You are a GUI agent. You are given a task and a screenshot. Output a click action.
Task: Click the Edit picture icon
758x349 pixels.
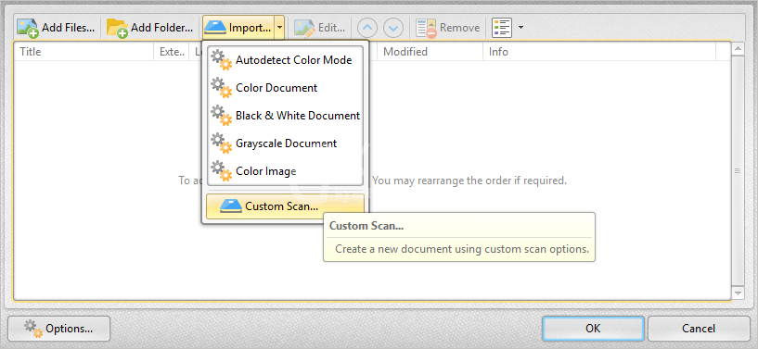click(304, 28)
